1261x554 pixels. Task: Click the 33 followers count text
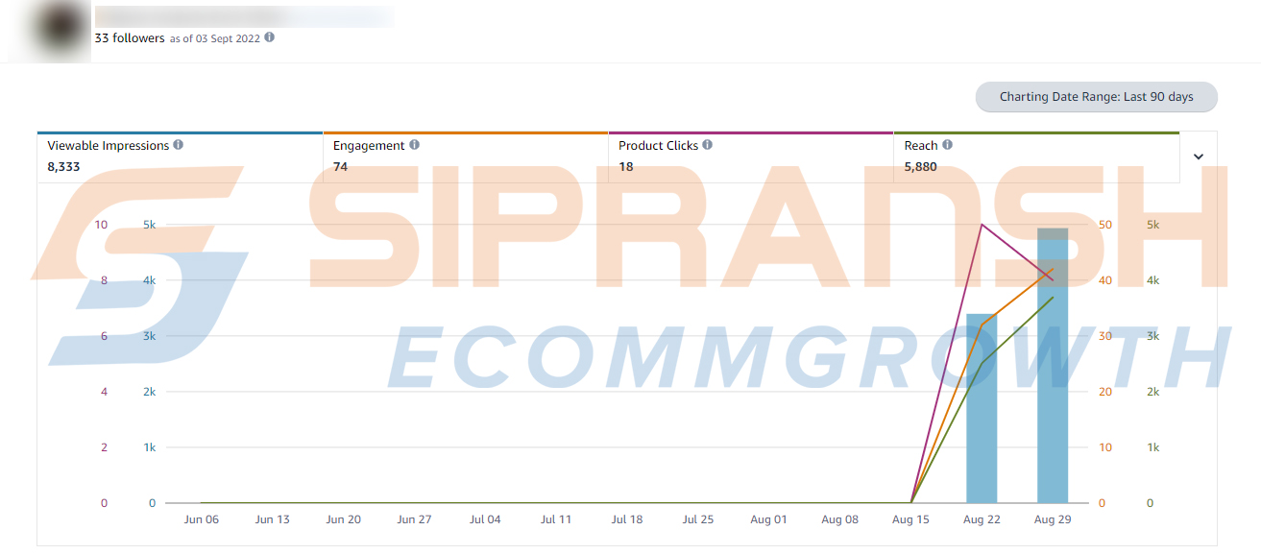[129, 38]
